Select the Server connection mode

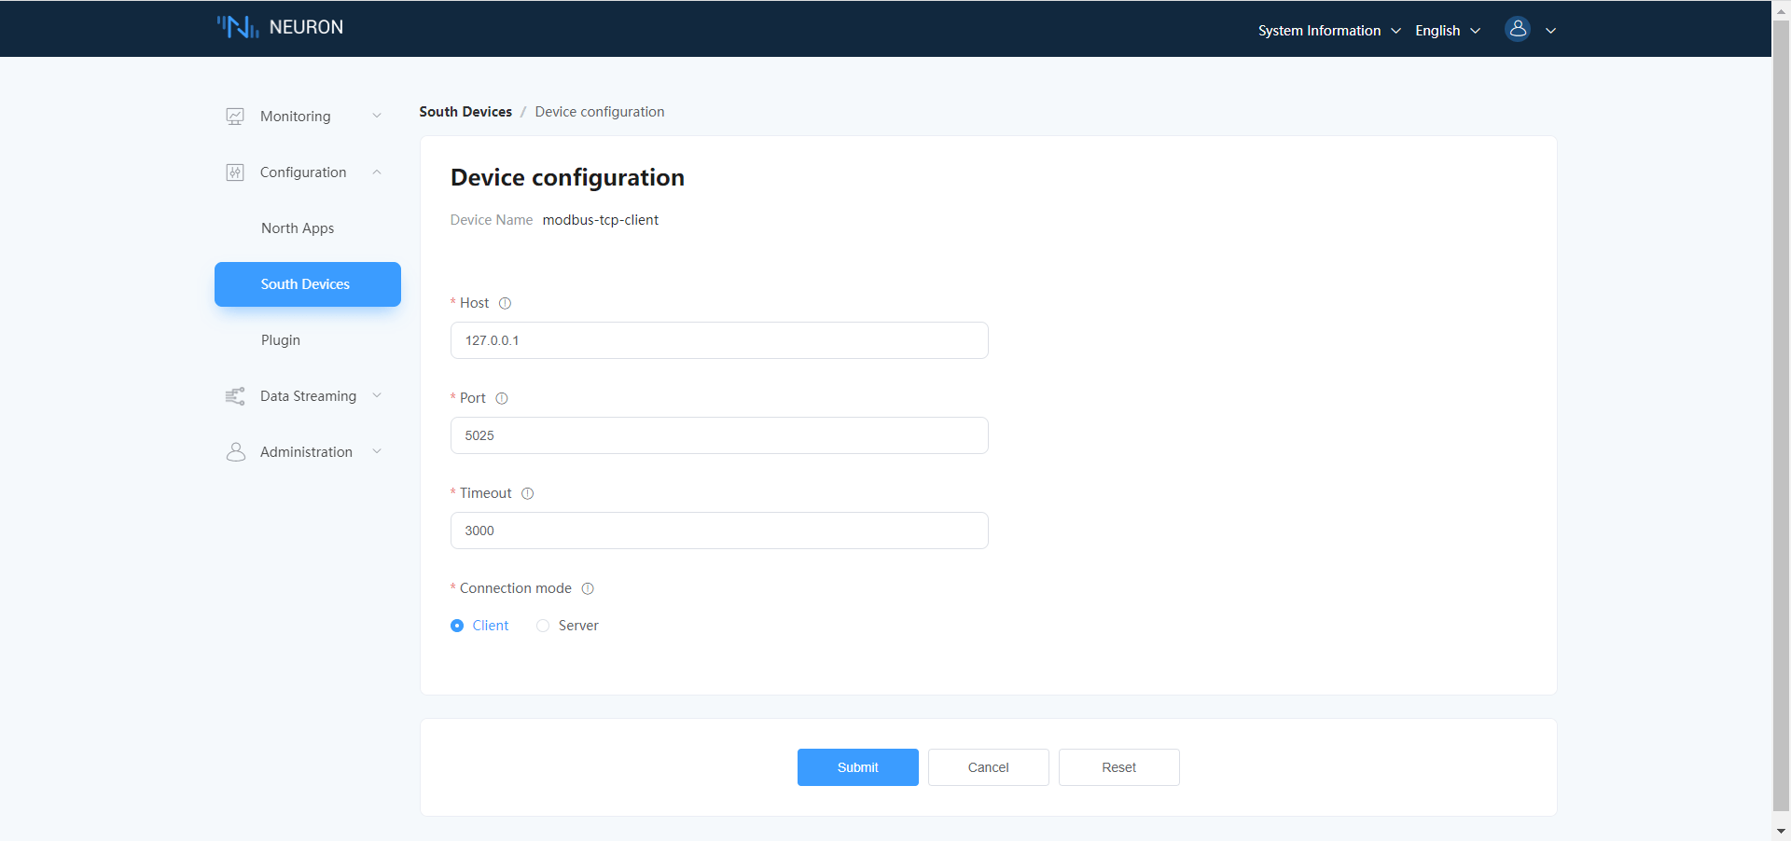coord(543,626)
